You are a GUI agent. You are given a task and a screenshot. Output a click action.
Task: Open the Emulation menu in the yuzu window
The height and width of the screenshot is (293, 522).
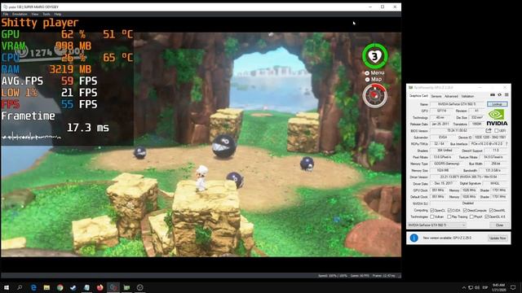pos(20,15)
